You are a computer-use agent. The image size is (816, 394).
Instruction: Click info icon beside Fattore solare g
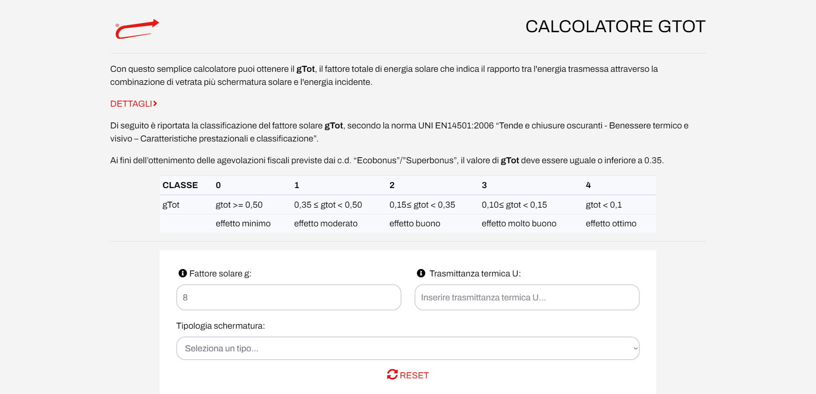coord(183,273)
